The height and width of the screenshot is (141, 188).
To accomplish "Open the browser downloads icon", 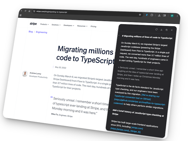I will 159,15.
